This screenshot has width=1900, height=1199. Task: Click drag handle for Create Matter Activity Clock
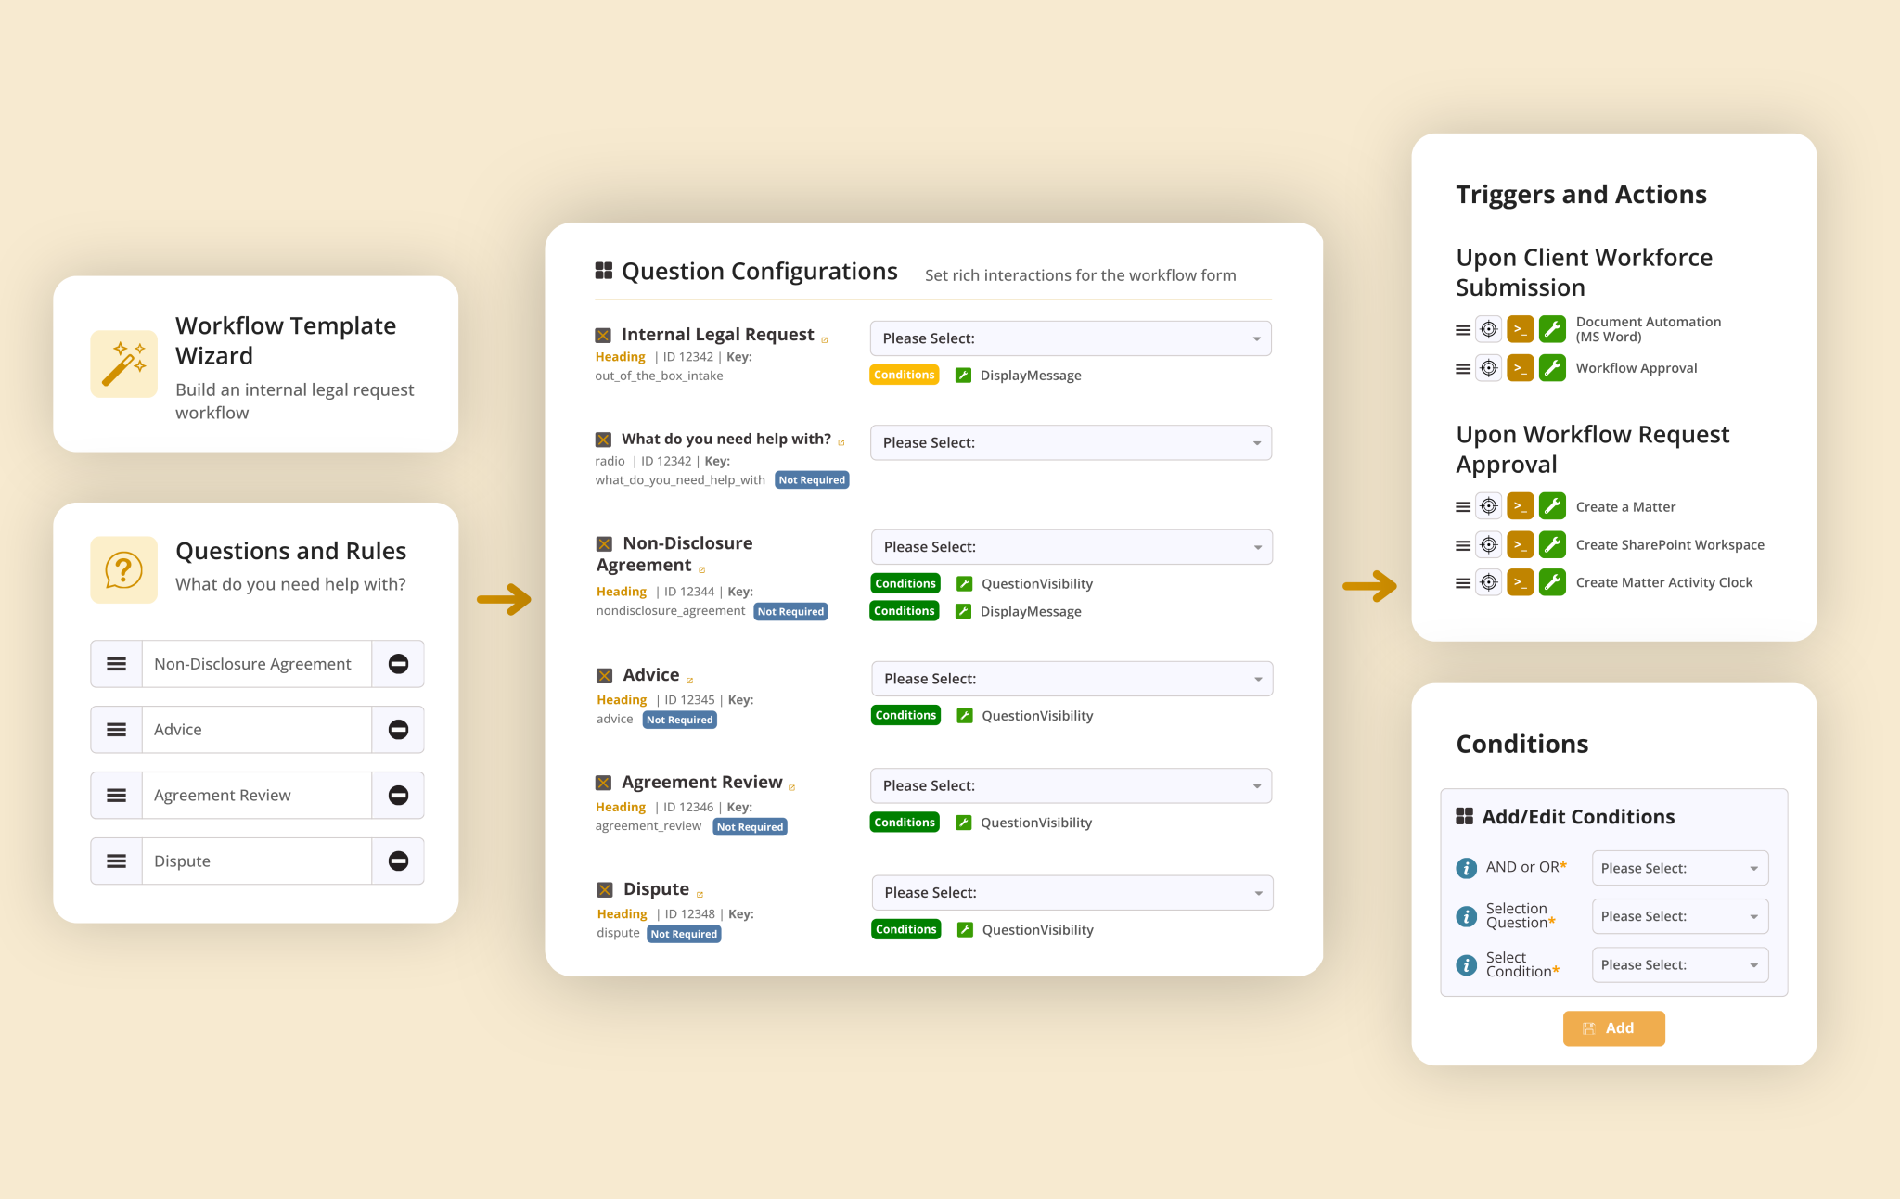[x=1463, y=583]
